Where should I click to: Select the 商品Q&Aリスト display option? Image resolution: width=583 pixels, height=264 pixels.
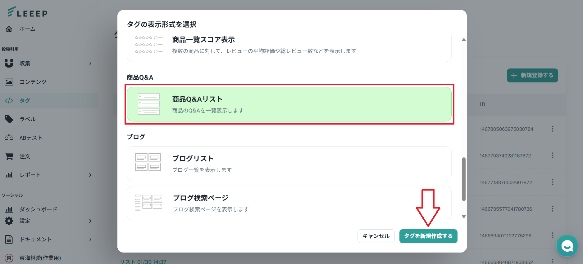point(289,104)
